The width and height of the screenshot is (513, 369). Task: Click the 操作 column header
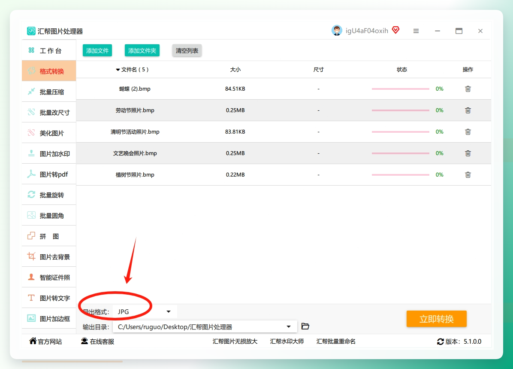click(x=468, y=70)
